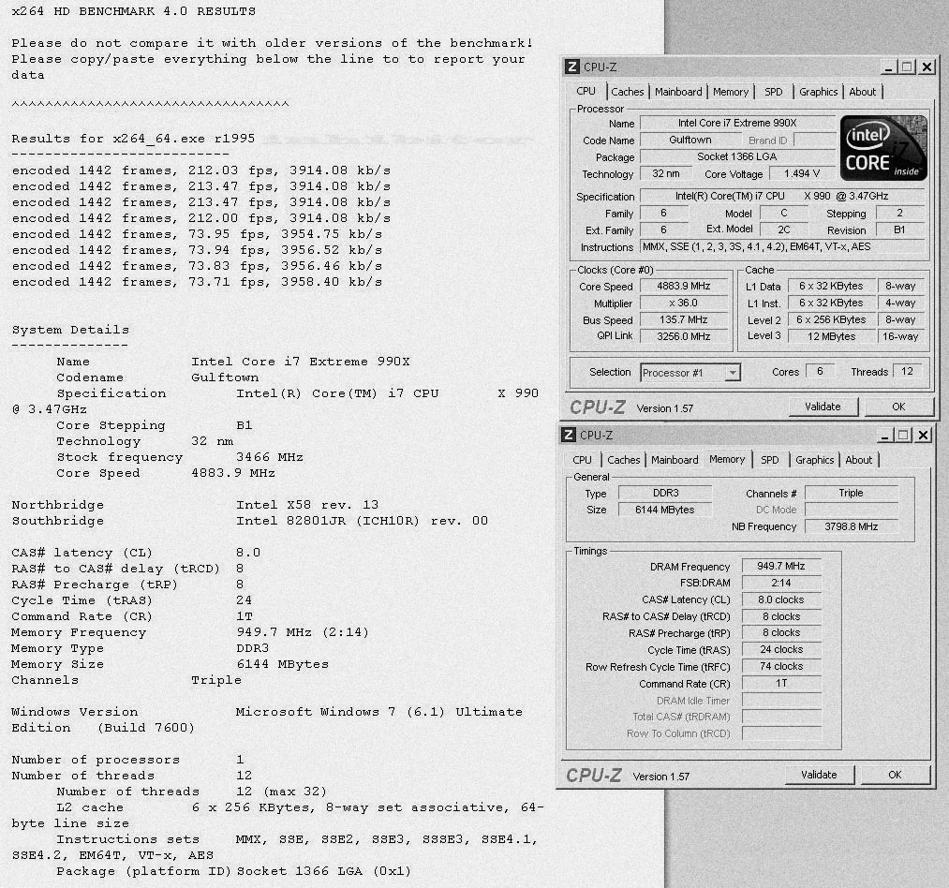Click the DRAM Frequency value 949.7 MHz
Image resolution: width=949 pixels, height=888 pixels.
pos(781,567)
